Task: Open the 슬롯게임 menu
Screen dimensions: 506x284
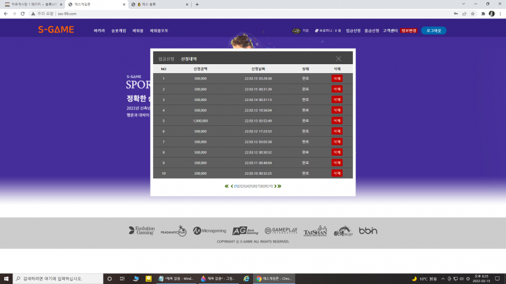Action: (x=118, y=30)
